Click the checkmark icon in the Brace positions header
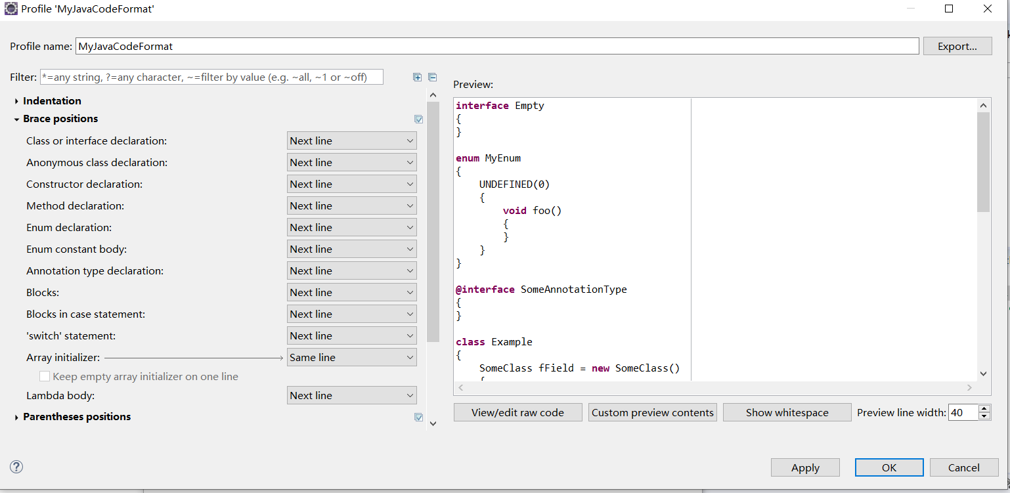Image resolution: width=1010 pixels, height=493 pixels. point(418,119)
